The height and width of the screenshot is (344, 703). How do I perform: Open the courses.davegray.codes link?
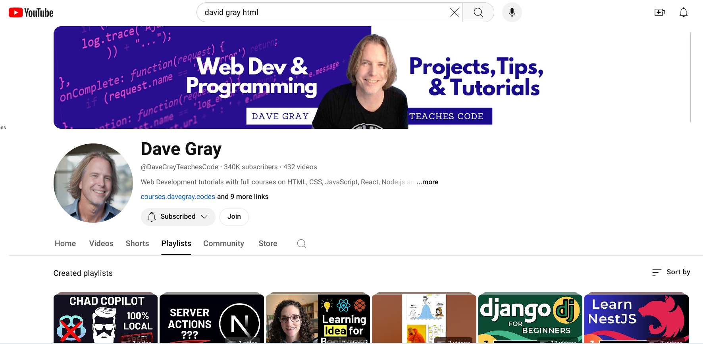tap(178, 197)
